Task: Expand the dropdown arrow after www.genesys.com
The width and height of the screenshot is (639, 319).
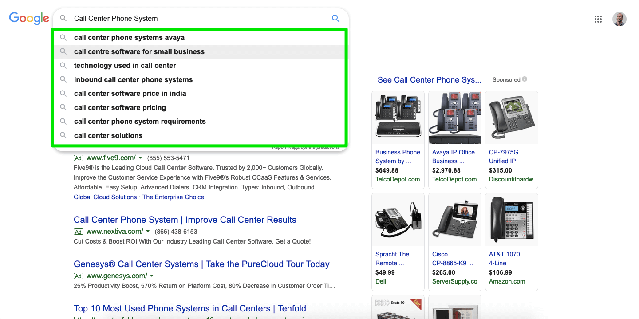Action: tap(152, 276)
